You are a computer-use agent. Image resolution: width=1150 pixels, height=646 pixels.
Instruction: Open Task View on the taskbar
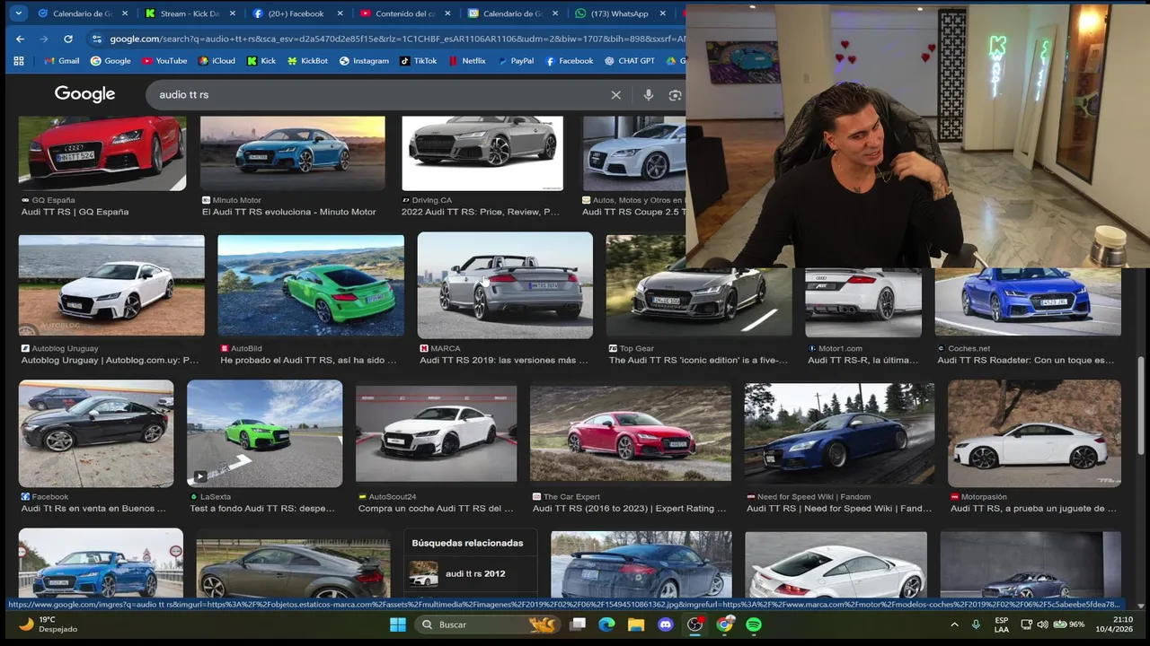point(578,624)
